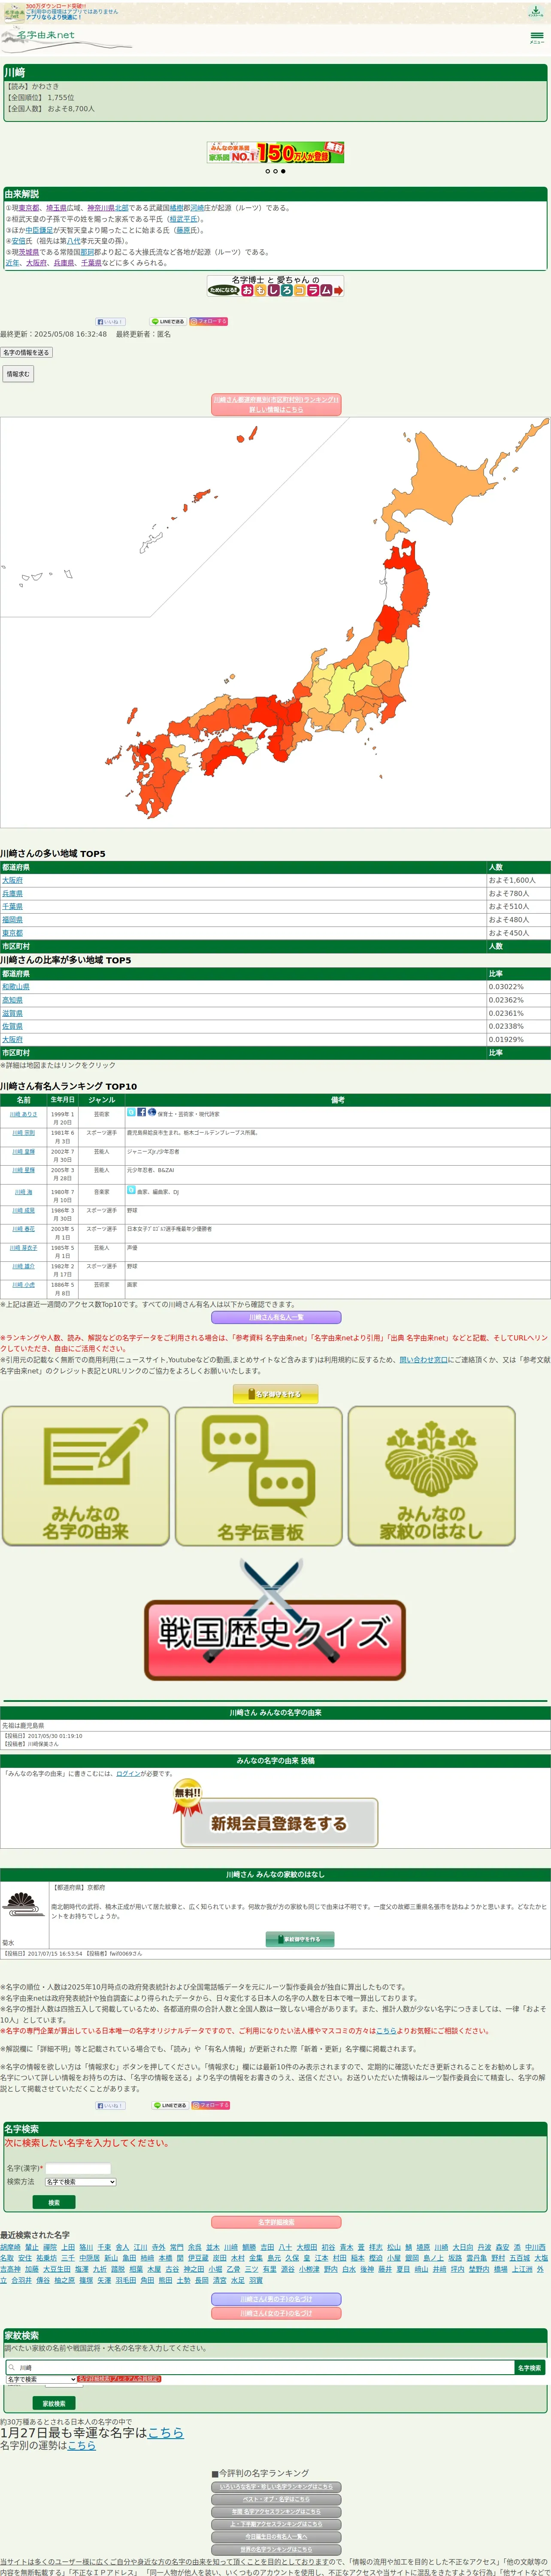551x2576 pixels.
Task: Follow the 中臣鎌足 link in 由来解説
Action: [x=40, y=230]
